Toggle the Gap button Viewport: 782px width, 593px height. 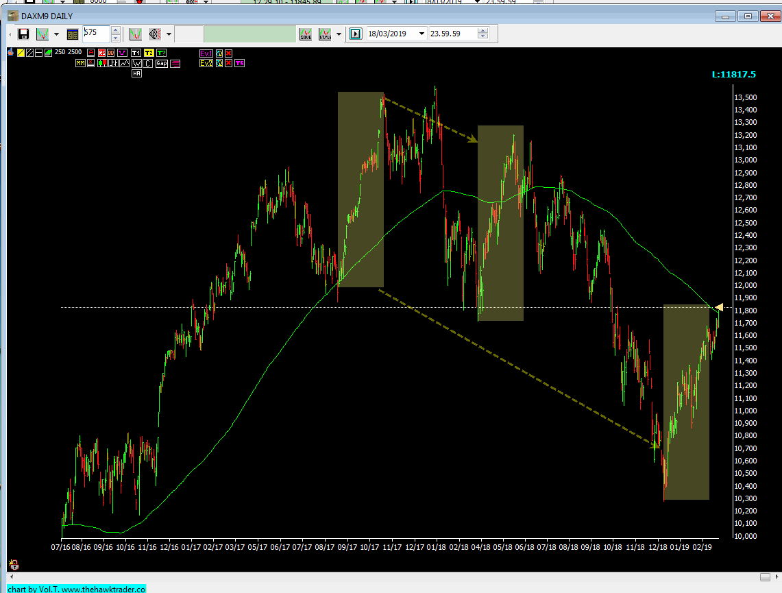[x=162, y=63]
